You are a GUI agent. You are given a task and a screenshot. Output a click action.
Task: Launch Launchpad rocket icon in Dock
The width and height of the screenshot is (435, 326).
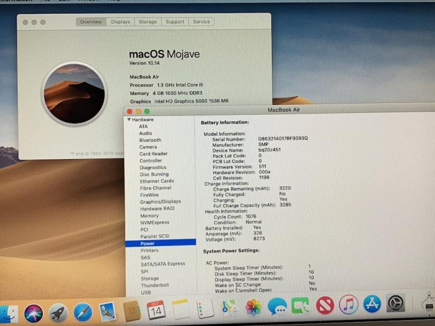coord(58,313)
